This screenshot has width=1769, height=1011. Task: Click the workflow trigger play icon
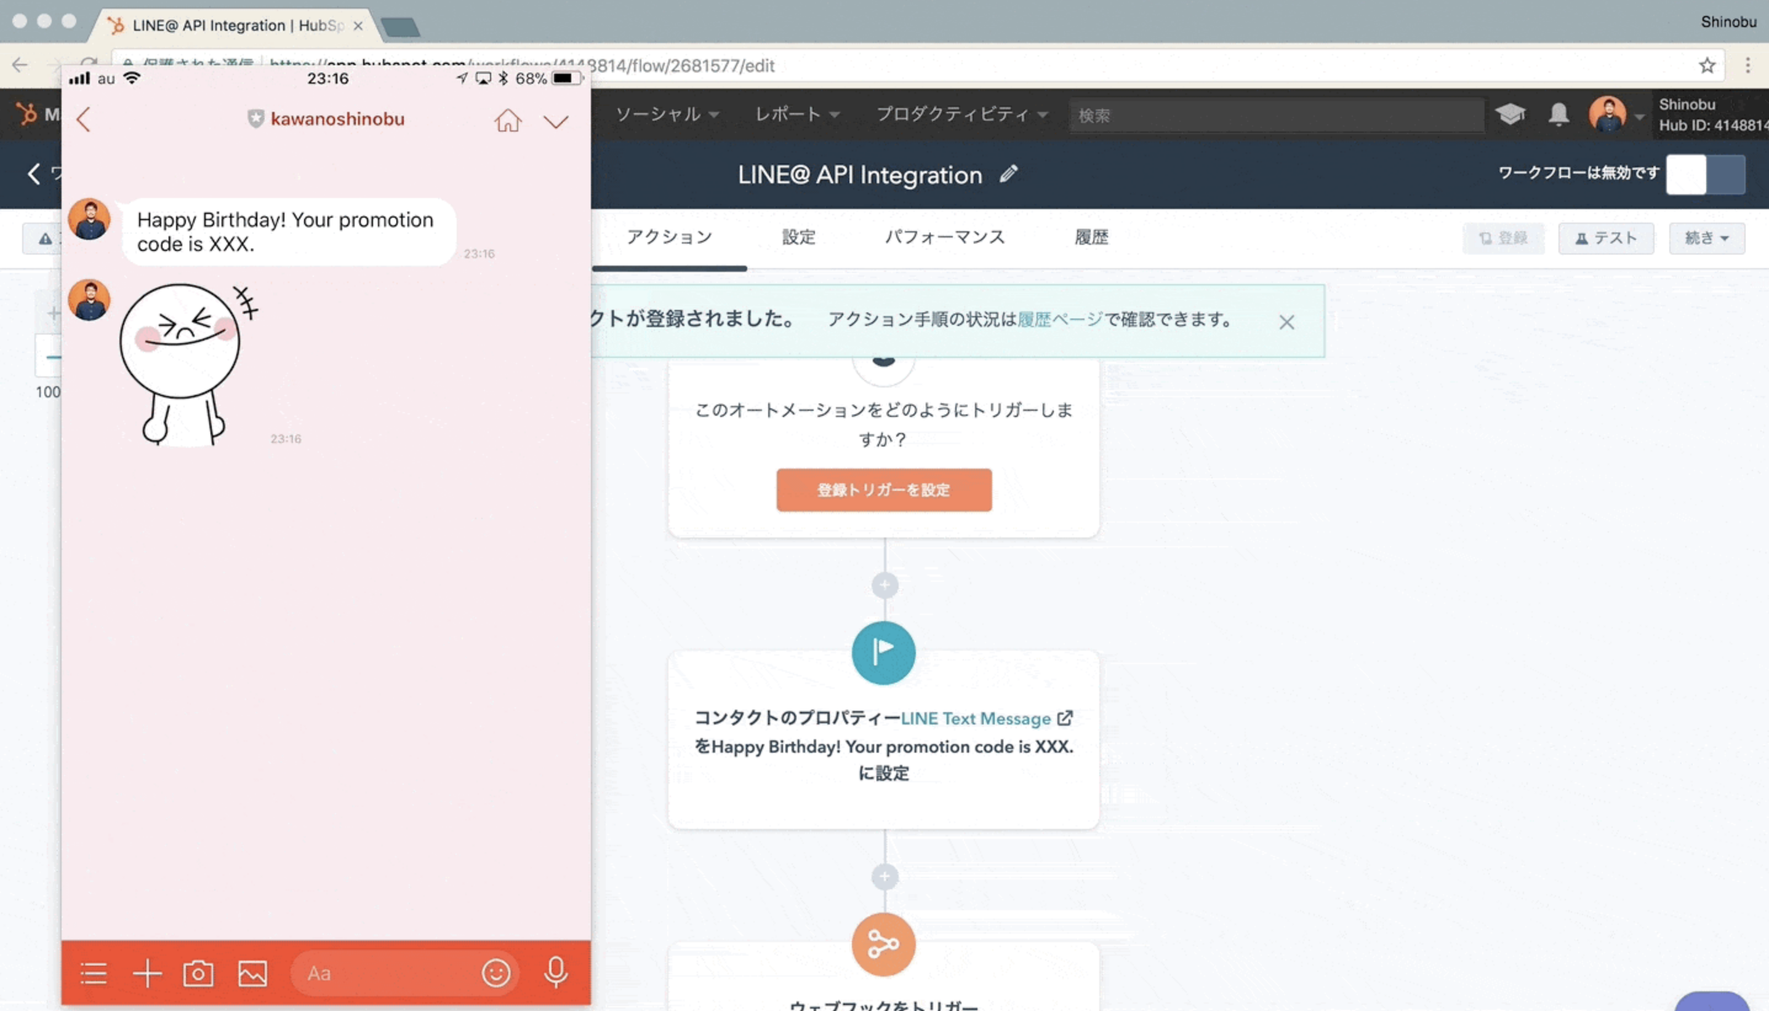[x=883, y=653]
